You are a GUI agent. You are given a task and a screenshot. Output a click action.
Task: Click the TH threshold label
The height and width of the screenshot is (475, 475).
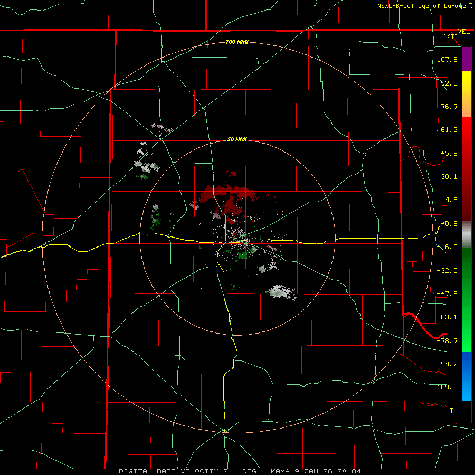point(453,411)
